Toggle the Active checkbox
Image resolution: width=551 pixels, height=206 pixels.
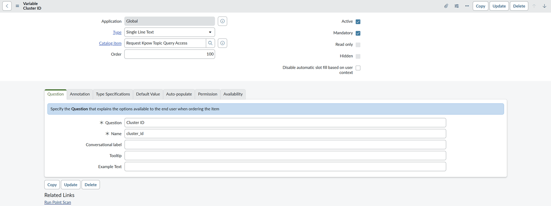358,22
